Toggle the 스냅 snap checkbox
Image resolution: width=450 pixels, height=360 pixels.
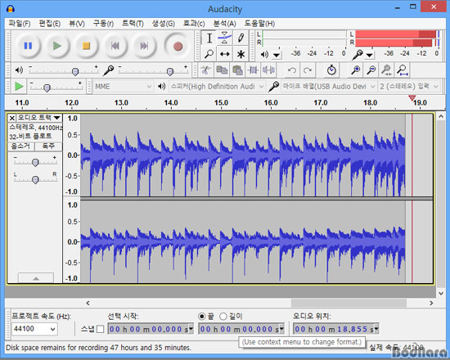click(x=100, y=329)
